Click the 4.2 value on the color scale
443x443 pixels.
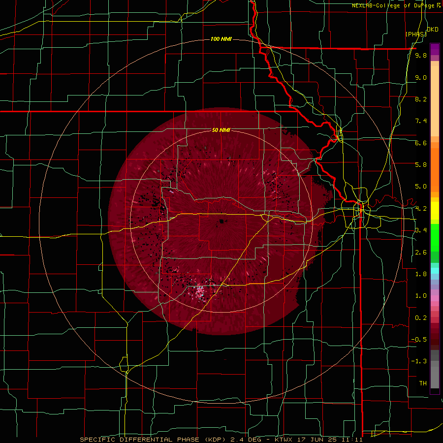click(421, 209)
